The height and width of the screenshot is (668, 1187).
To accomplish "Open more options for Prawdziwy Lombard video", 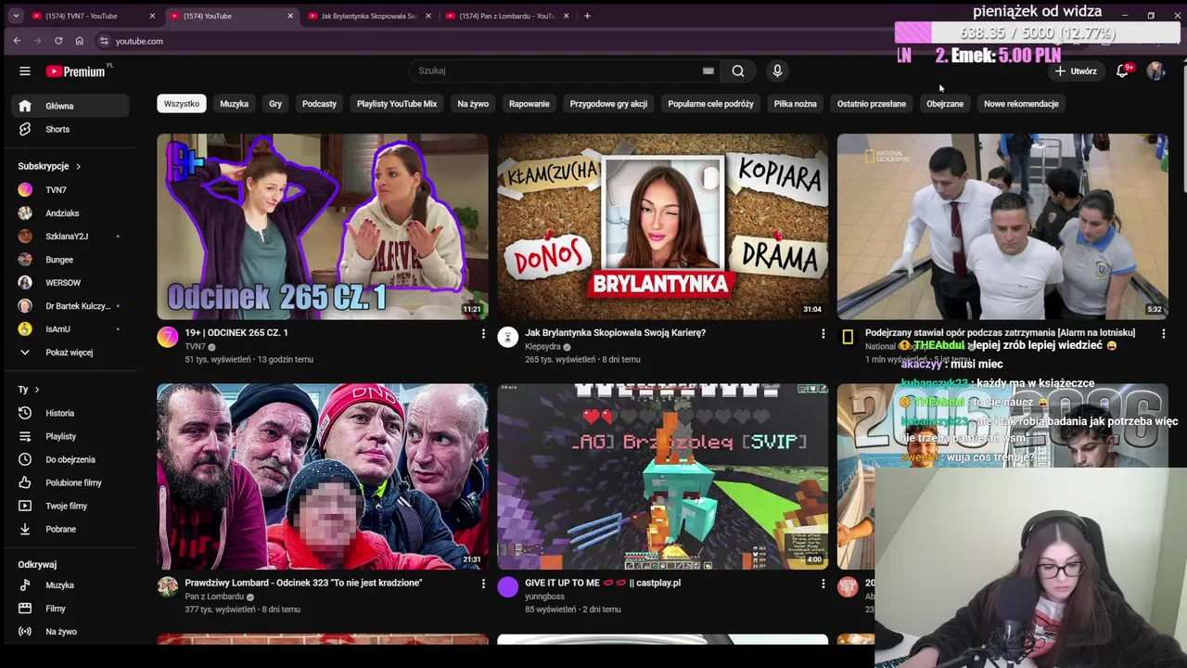I will coord(483,584).
